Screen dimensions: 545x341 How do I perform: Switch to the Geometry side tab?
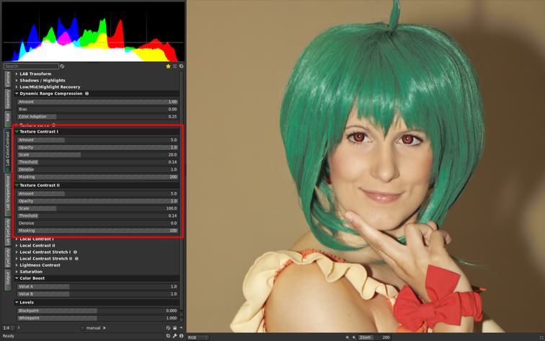click(x=8, y=99)
